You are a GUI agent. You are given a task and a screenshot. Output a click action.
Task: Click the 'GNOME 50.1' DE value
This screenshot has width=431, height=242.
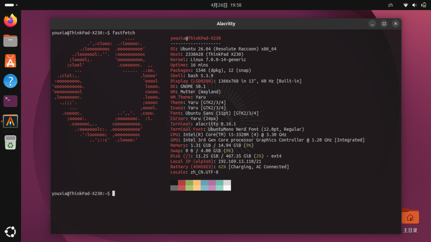tap(193, 86)
